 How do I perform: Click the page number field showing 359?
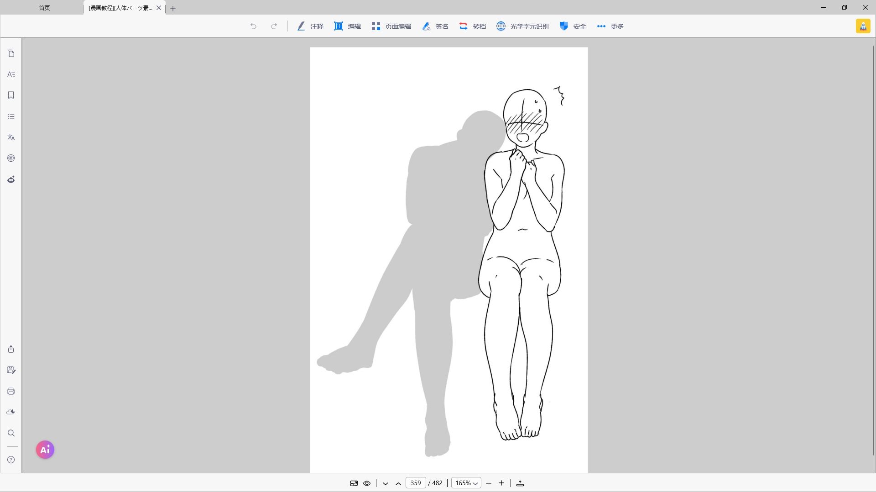(416, 483)
